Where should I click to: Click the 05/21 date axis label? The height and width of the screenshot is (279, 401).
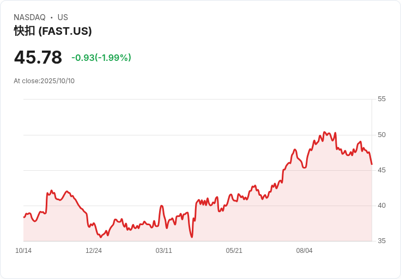click(234, 251)
